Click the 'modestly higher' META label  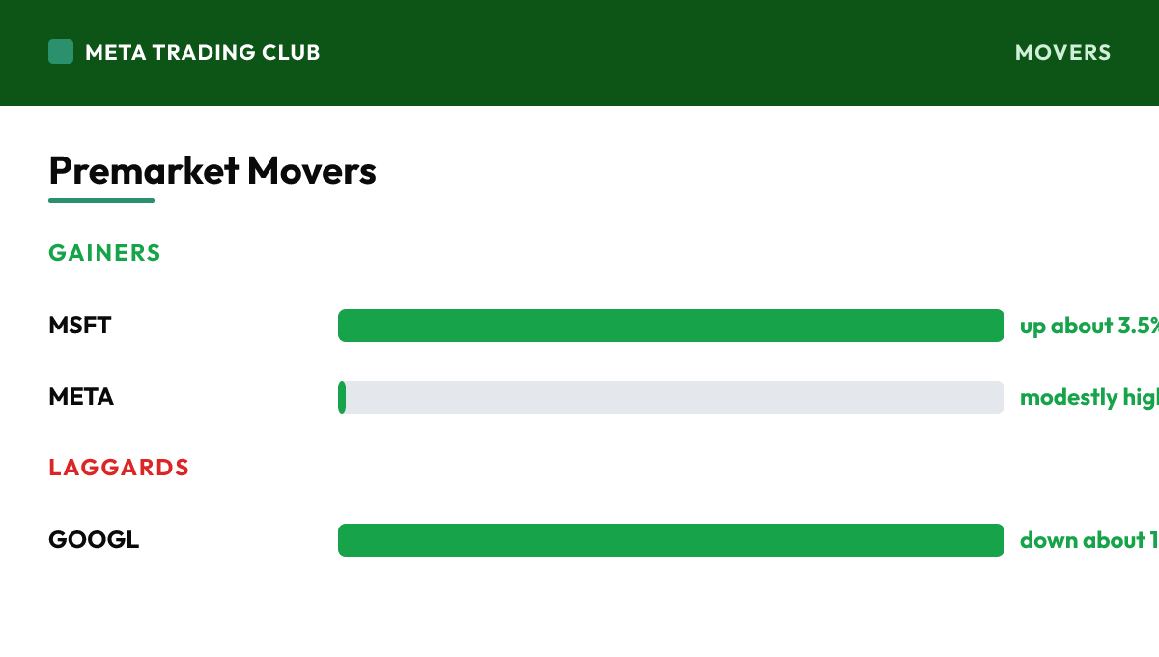(x=1089, y=397)
